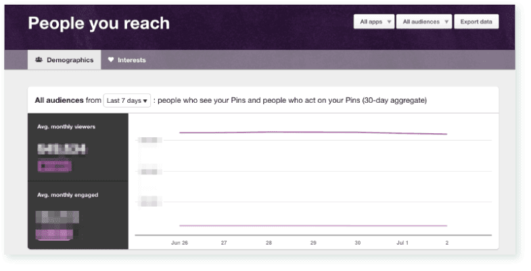Click the heart icon beside Interests
Viewport: 531px width, 271px height.
111,59
